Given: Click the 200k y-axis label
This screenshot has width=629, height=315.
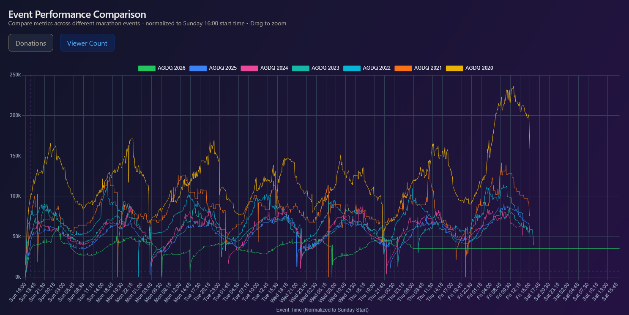Looking at the screenshot, I should click(x=15, y=115).
